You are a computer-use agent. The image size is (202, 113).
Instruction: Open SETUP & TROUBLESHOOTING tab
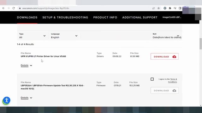65,18
